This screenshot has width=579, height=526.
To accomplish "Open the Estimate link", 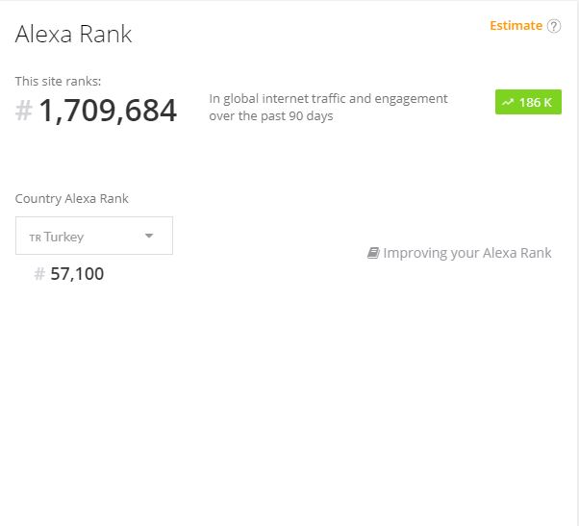I will point(516,26).
